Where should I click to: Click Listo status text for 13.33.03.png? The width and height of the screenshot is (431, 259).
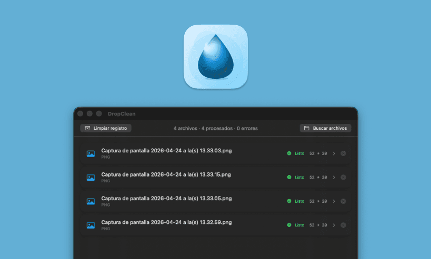[x=299, y=153]
